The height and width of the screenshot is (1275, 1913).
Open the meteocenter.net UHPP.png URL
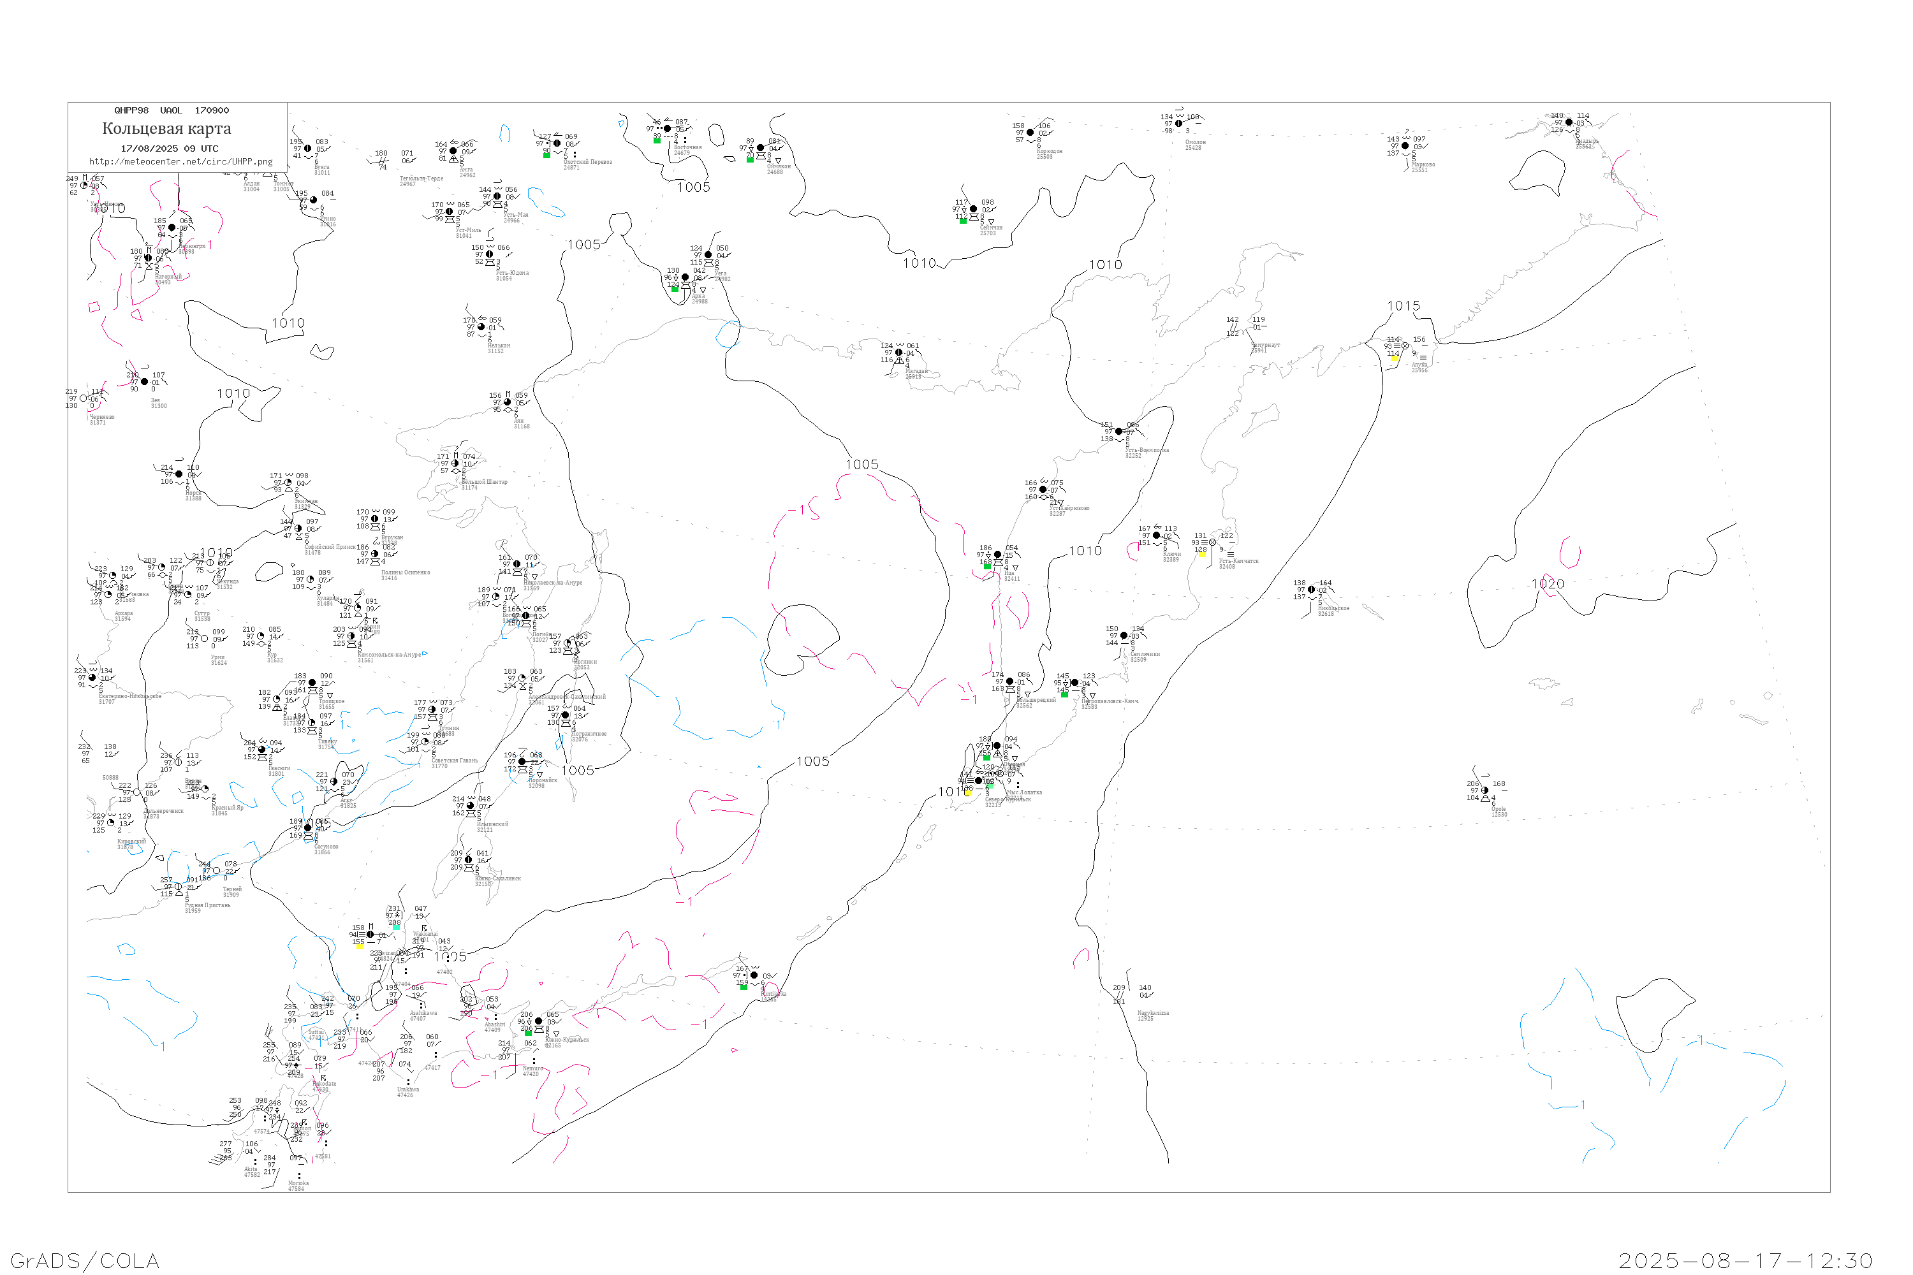point(180,162)
